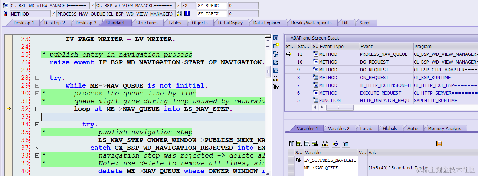Open the Memory Analysis tab
Viewport: 478px width, 176px height.
click(x=445, y=128)
